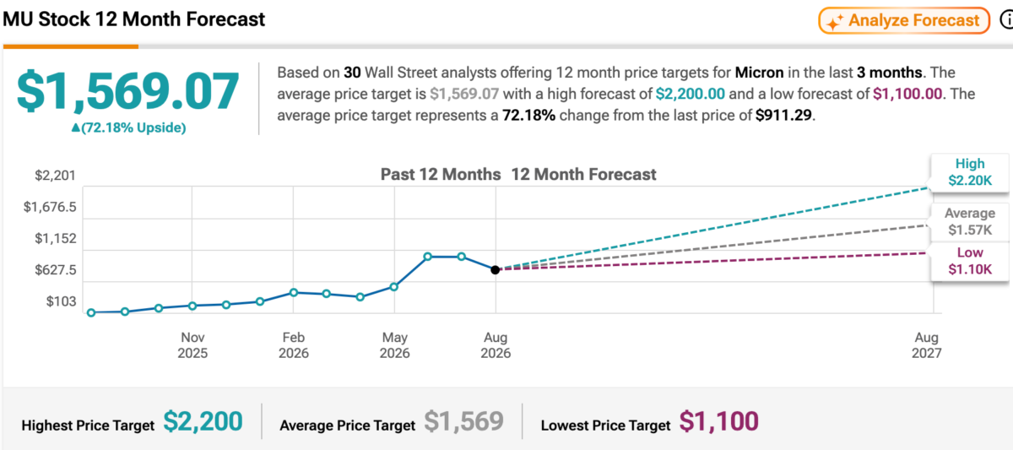This screenshot has height=450, width=1013.
Task: Click the large $1,569.07 price target
Action: (x=127, y=93)
